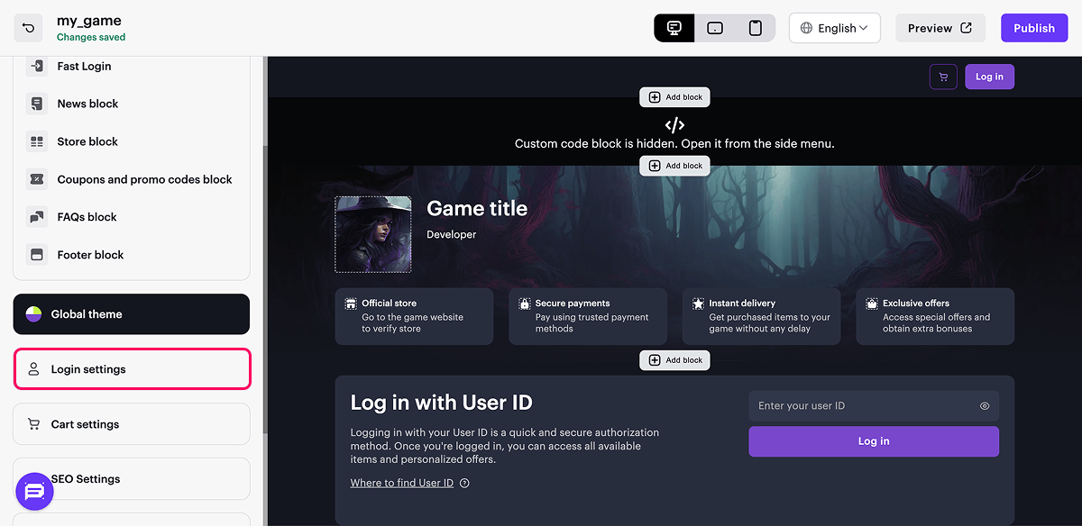This screenshot has width=1082, height=526.
Task: Open Global theme color settings
Action: coord(131,314)
